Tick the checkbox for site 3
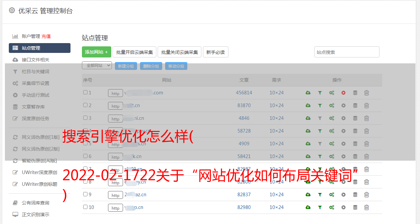Viewport: 420px width, 224px height. point(85,118)
